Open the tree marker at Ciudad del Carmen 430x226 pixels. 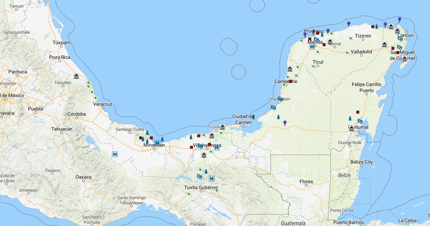click(253, 117)
